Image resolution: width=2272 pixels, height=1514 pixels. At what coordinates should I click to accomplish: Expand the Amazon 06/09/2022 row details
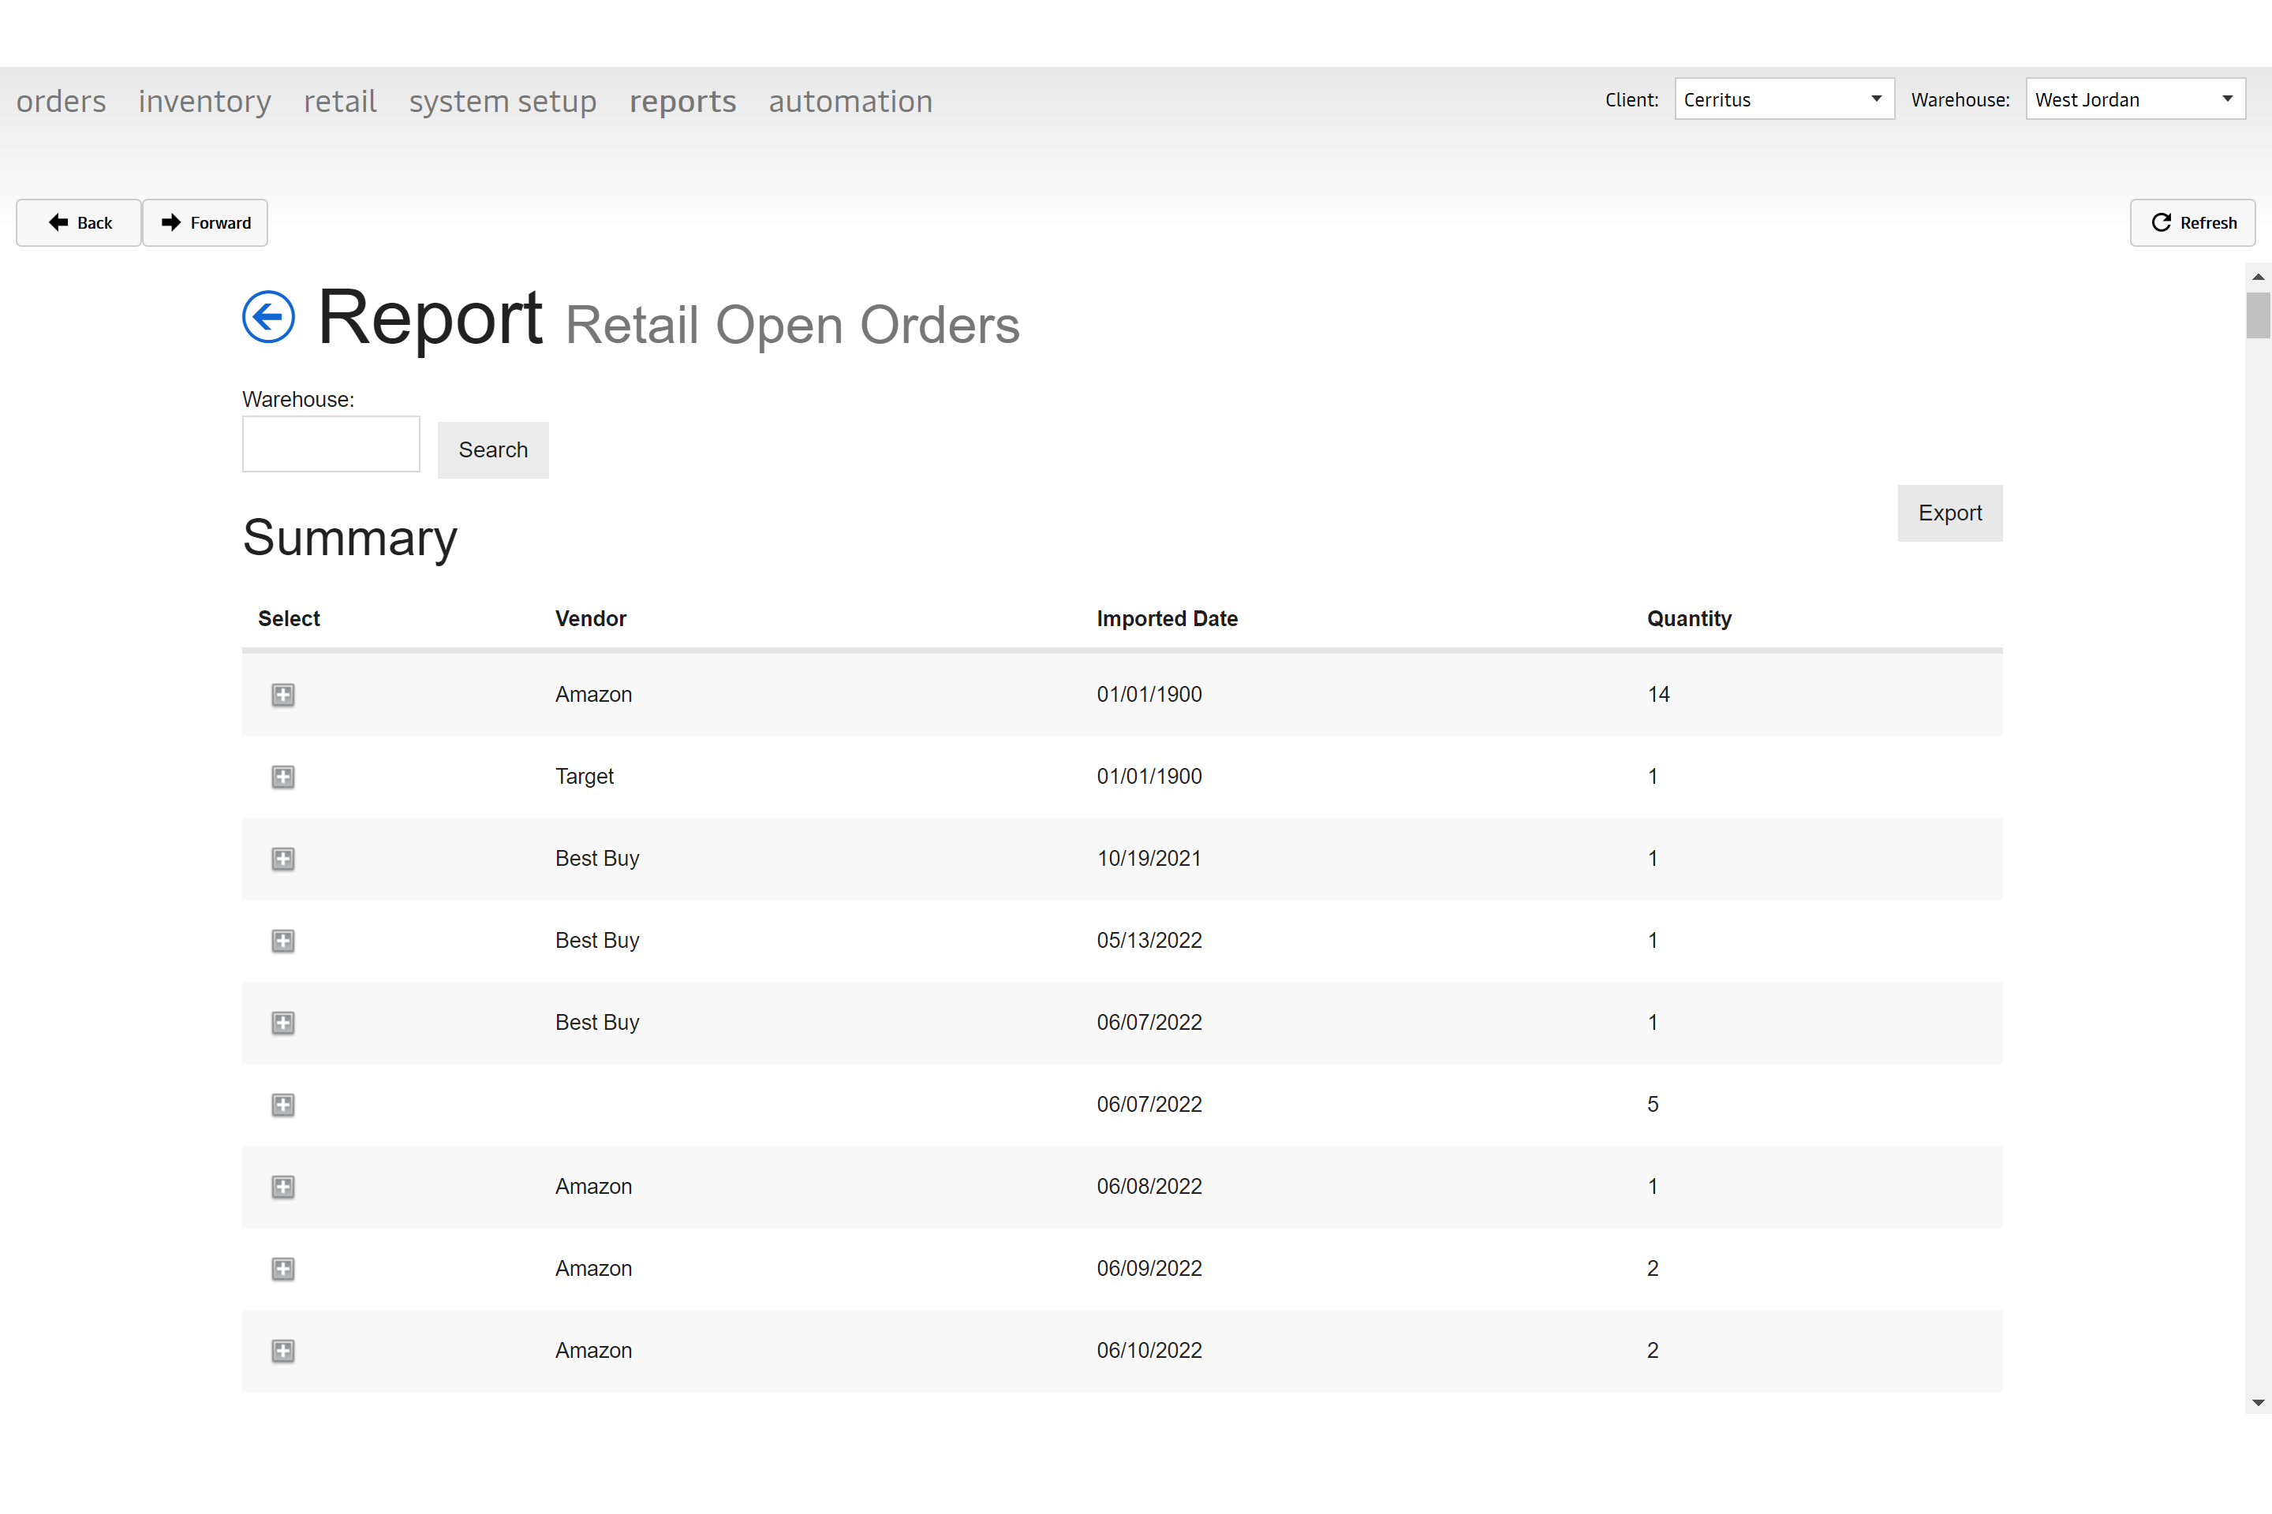point(282,1267)
